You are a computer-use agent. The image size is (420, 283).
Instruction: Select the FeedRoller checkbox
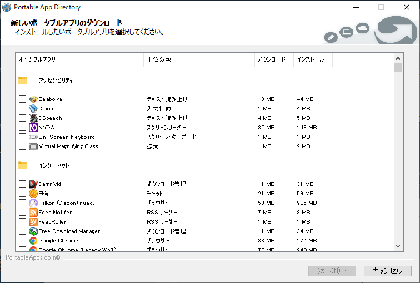pyautogui.click(x=22, y=222)
